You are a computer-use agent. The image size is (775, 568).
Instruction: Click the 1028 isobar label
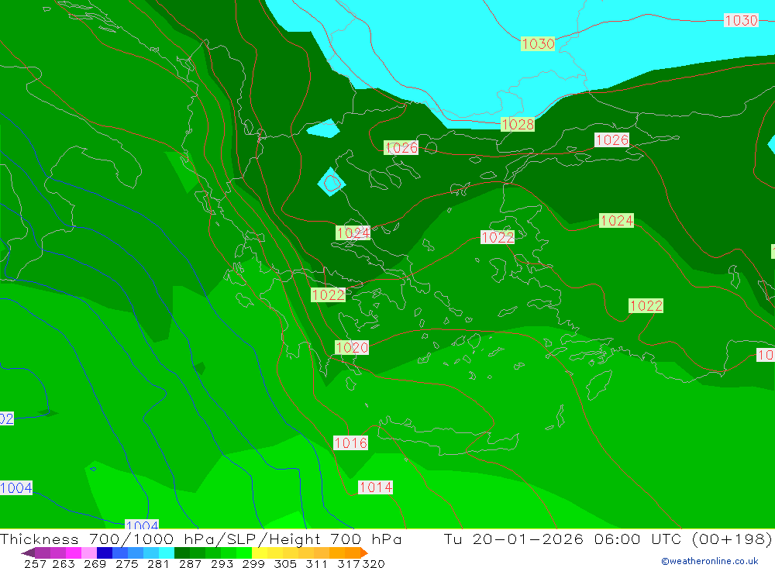pos(518,124)
